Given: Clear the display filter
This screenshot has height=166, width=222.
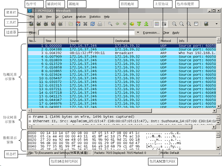Looking at the screenshot, I should [x=166, y=33].
